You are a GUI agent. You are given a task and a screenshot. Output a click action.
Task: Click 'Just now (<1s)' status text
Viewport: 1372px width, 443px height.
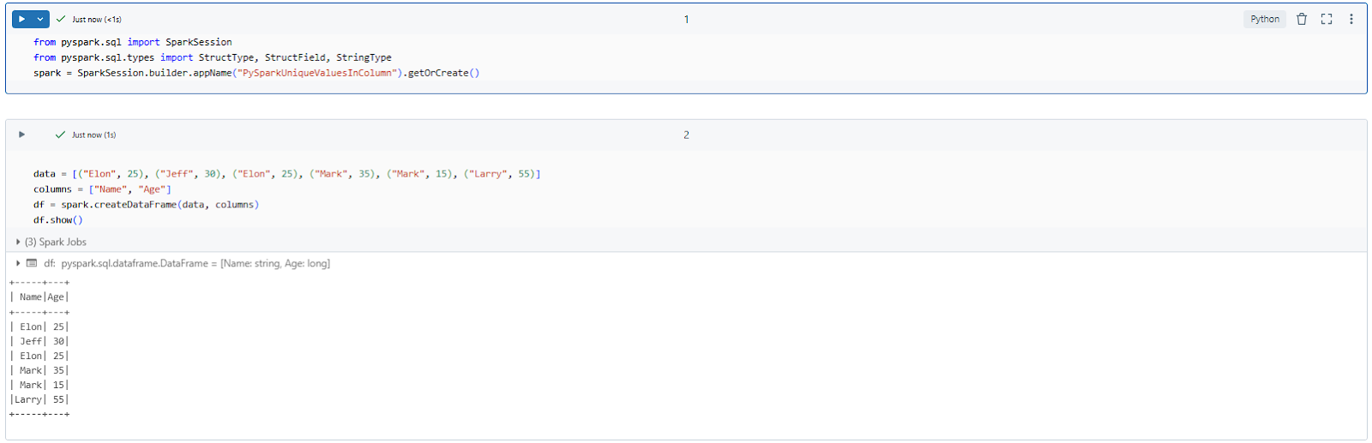[97, 19]
